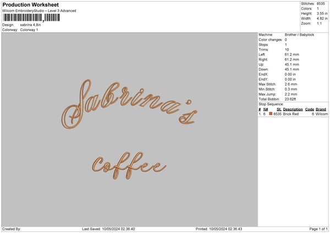Select "Wilcom EmbroideryStudio – Level 3 Advanced" text
Image resolution: width=330 pixels, height=233 pixels.
tap(39, 11)
